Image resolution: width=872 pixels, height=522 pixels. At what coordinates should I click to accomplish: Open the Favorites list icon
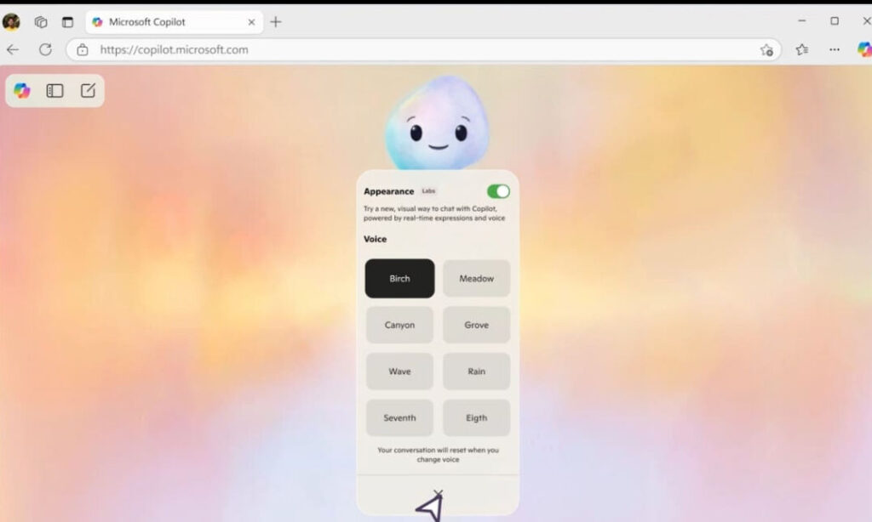pos(801,50)
